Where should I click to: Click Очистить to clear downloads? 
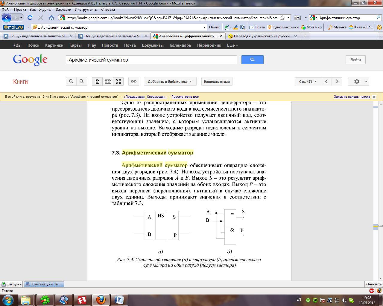click(374, 284)
